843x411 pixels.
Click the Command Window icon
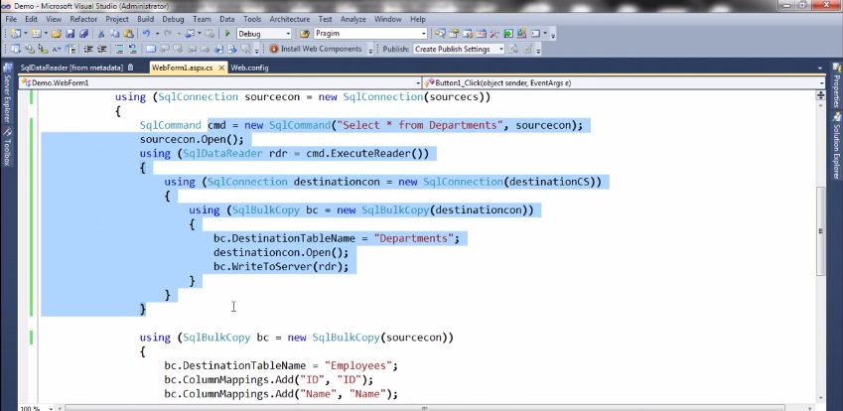click(x=535, y=34)
